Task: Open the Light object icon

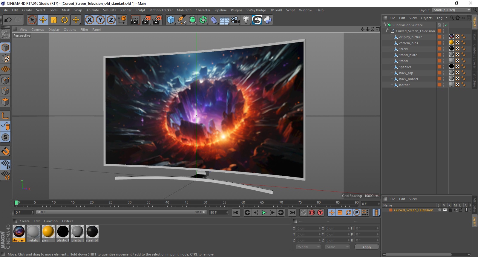Action: pos(246,20)
